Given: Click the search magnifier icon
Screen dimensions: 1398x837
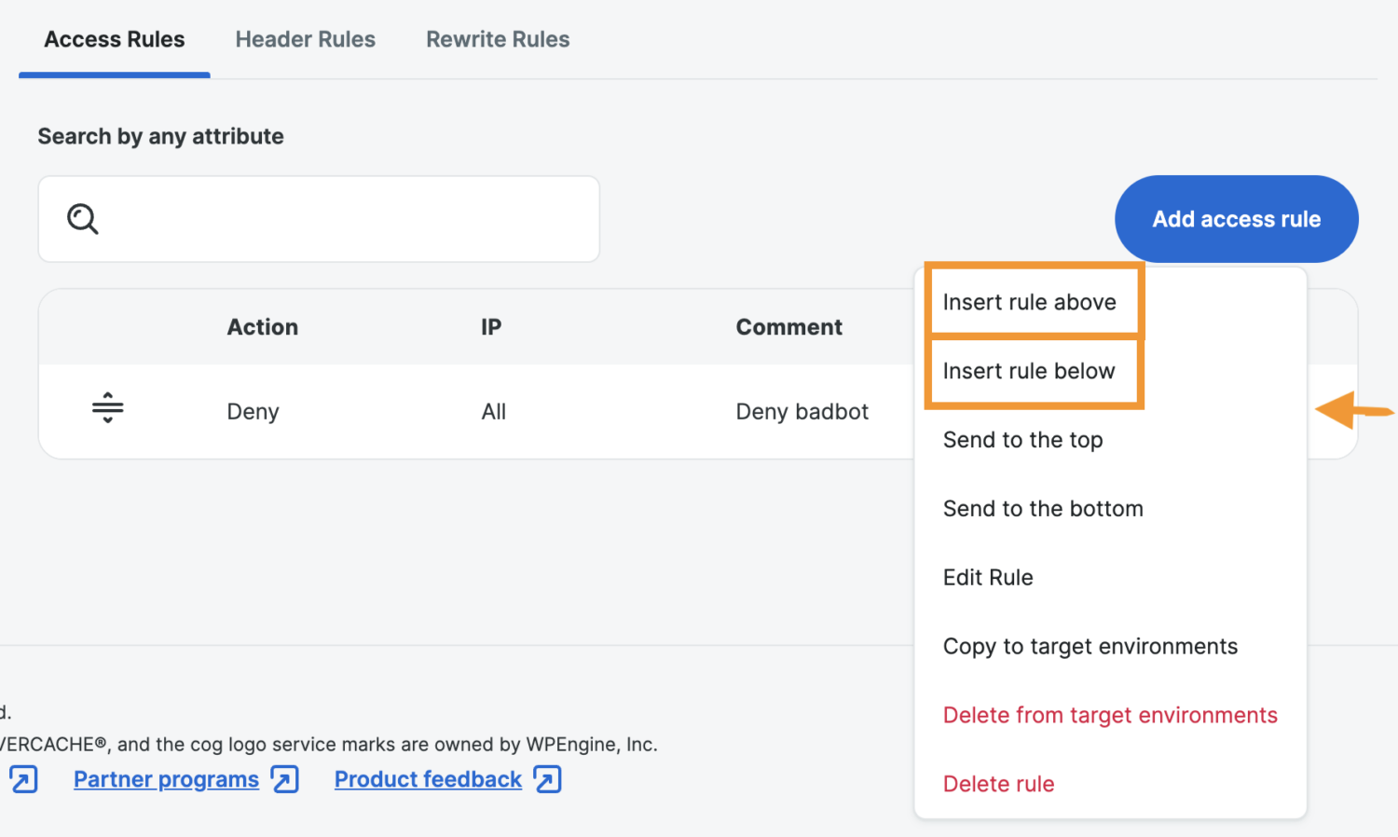Looking at the screenshot, I should coord(82,219).
